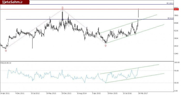Click the RSI(14) 80.32 indicator label
Screen dimensions: 181x95
point(6,63)
